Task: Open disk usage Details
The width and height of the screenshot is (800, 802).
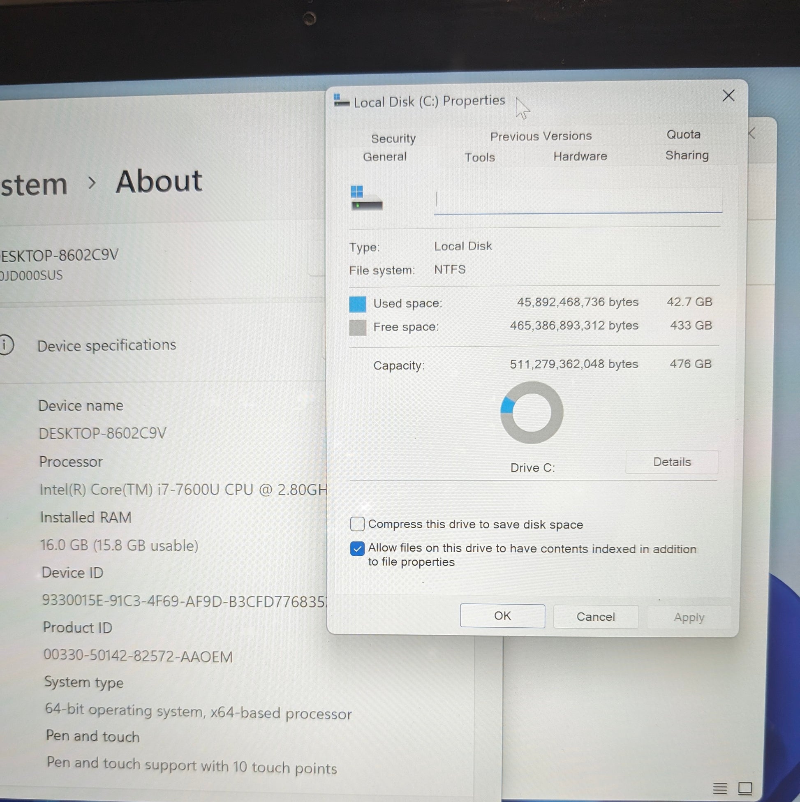Action: coord(672,462)
